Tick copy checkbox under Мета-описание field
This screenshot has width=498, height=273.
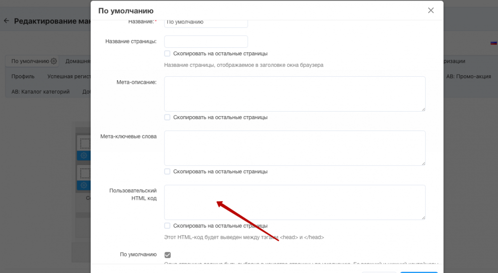pyautogui.click(x=167, y=118)
